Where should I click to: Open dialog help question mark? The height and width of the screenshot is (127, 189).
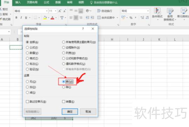83,29
